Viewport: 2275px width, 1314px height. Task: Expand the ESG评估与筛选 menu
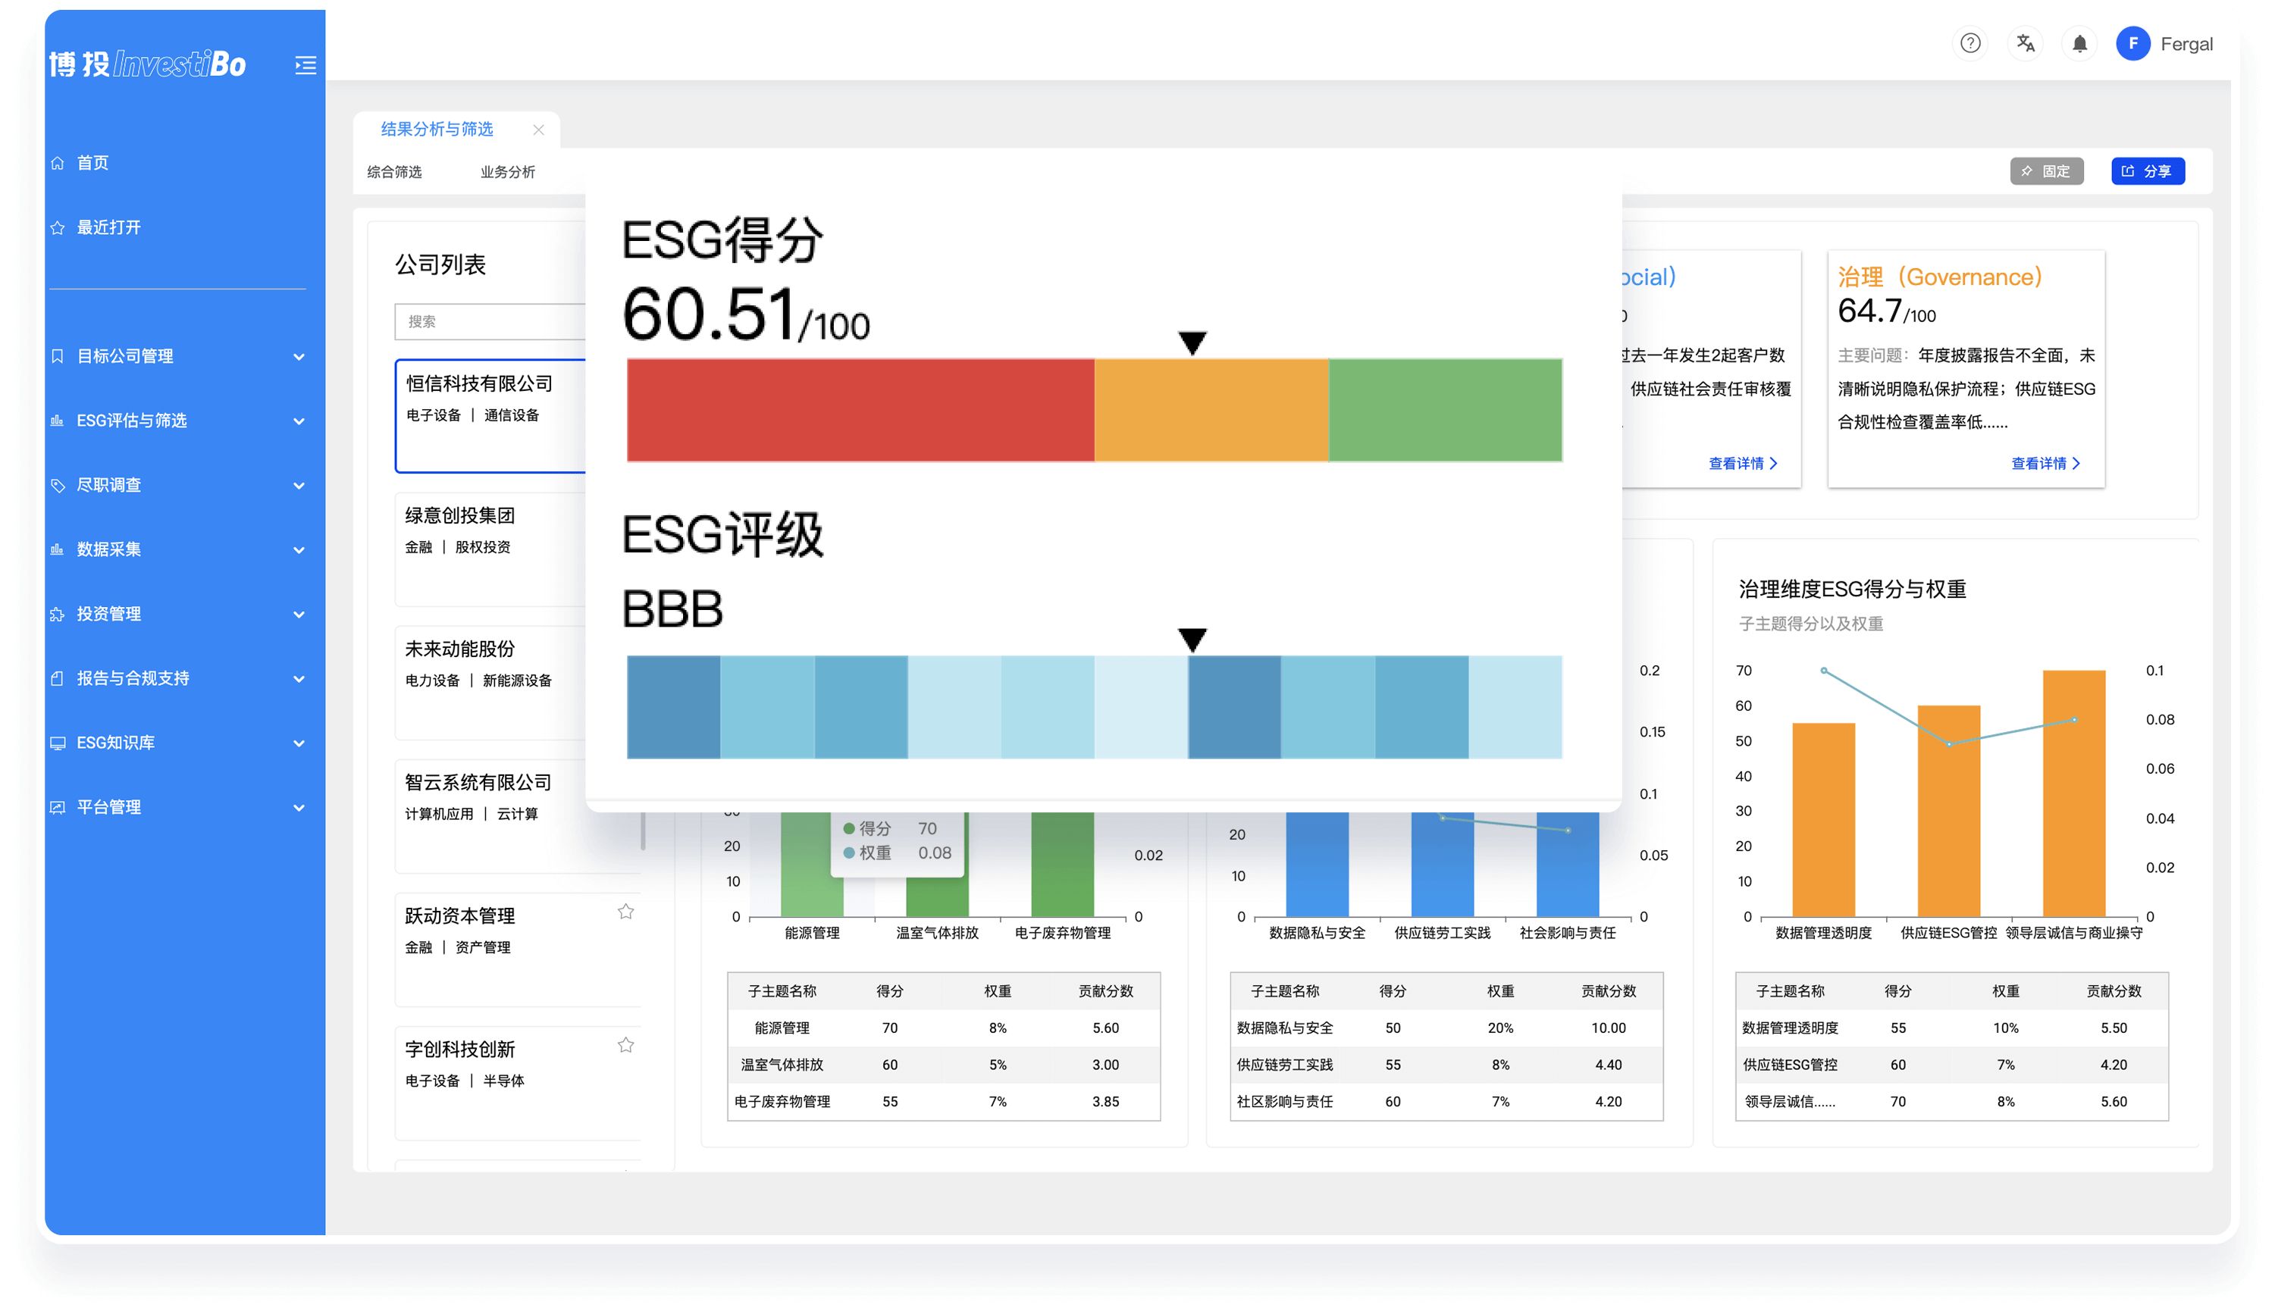pyautogui.click(x=299, y=421)
